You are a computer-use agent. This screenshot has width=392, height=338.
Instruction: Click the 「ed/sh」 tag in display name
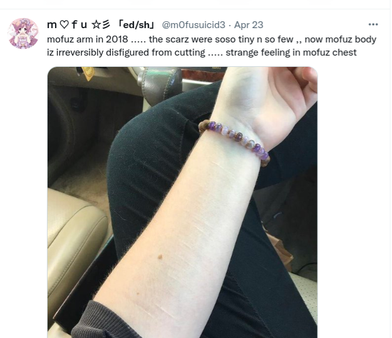pyautogui.click(x=136, y=25)
